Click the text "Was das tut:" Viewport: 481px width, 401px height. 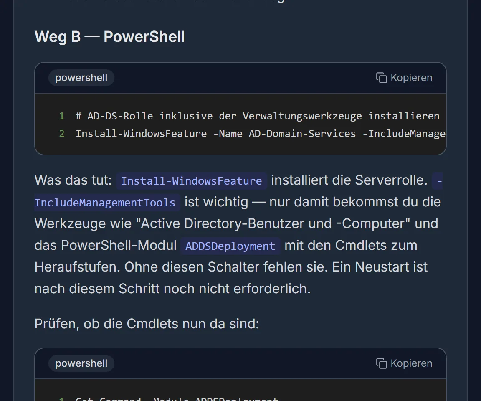(73, 180)
